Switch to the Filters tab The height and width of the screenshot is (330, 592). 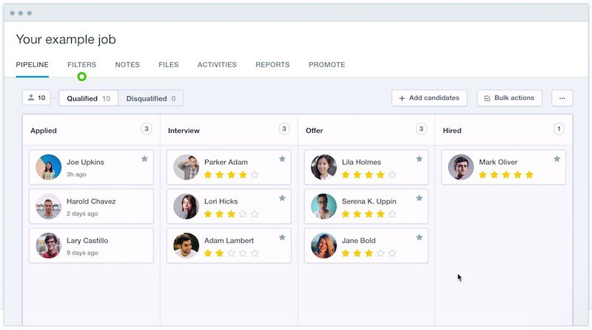click(81, 65)
